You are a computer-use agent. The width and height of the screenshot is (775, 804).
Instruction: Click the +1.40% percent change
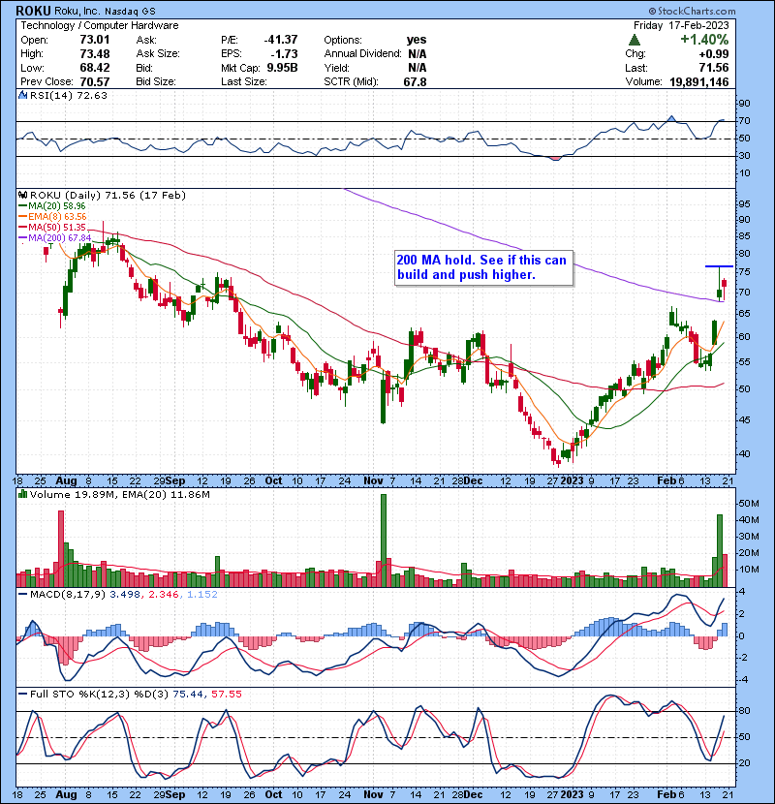(704, 40)
